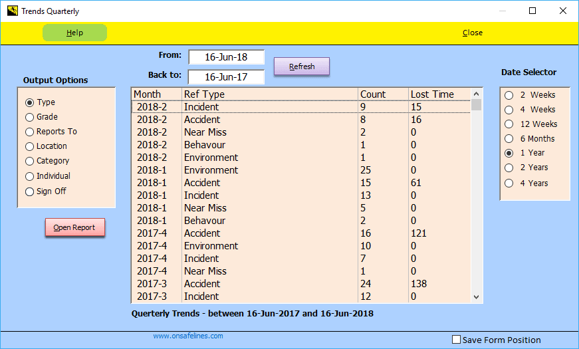The image size is (579, 349).
Task: Click the Back to date field
Action: tap(227, 77)
